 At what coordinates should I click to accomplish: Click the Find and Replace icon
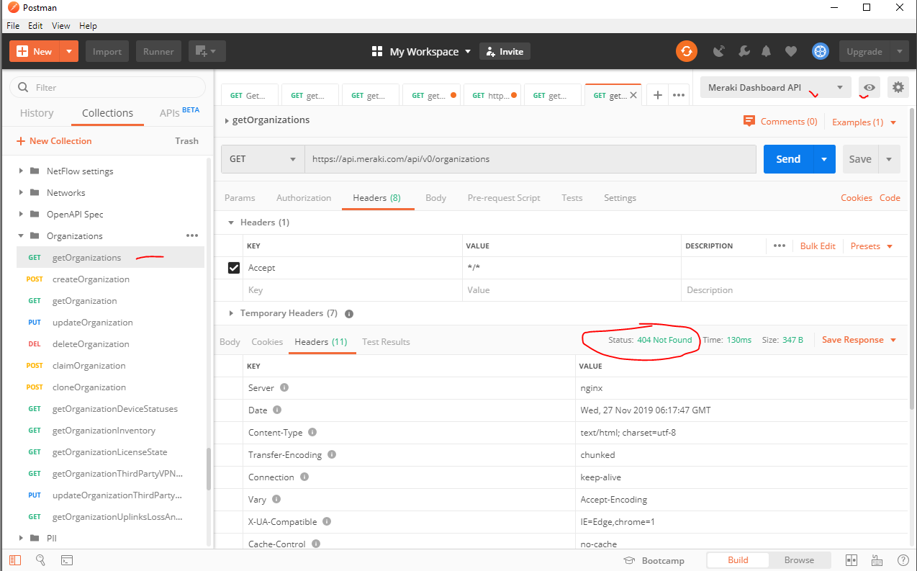coord(41,560)
